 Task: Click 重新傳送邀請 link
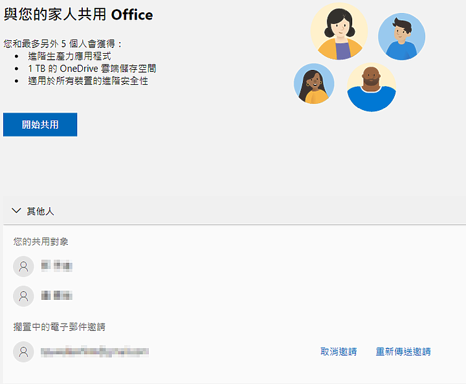(403, 352)
